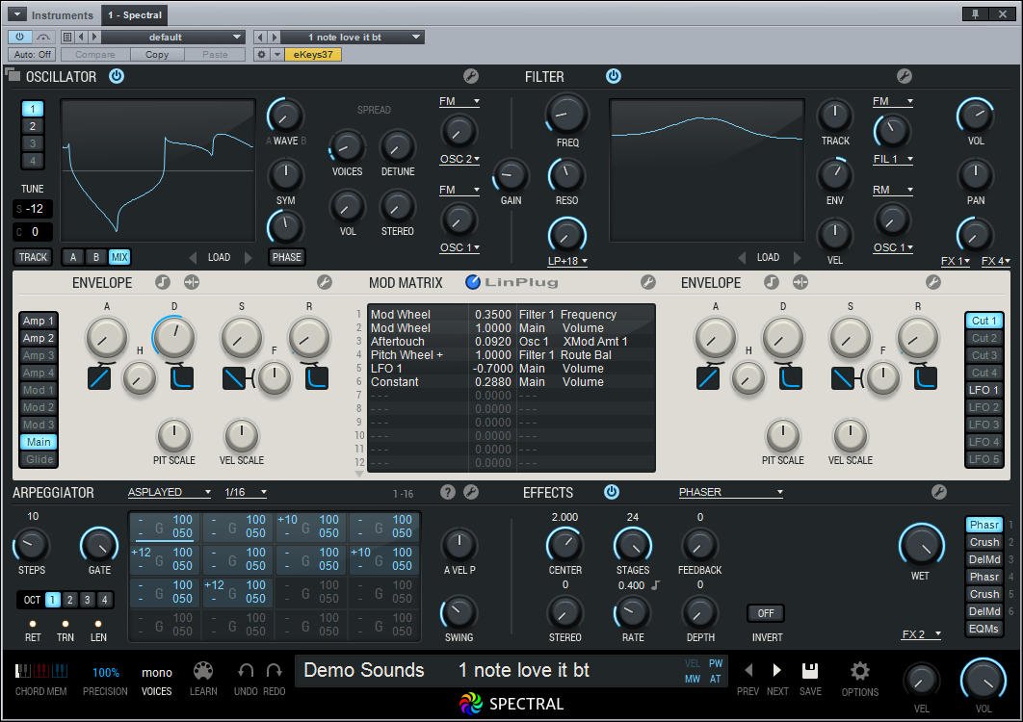Viewport: 1023px width, 722px height.
Task: Open Arpeggiator wrench settings
Action: click(x=471, y=492)
